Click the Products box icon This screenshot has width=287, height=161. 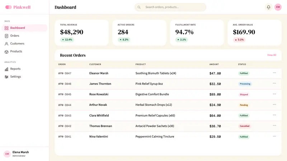click(x=6, y=52)
